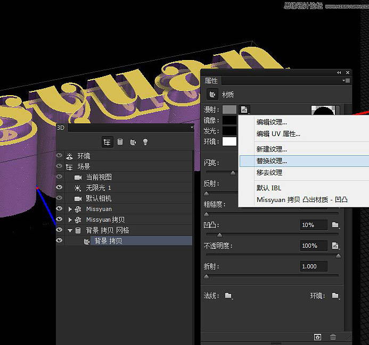Filter 3D panel by lights
Viewport: 369px width, 345px height.
pos(145,142)
